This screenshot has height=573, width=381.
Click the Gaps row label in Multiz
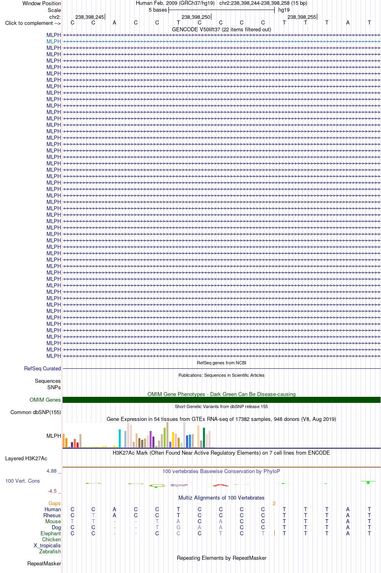coord(55,503)
